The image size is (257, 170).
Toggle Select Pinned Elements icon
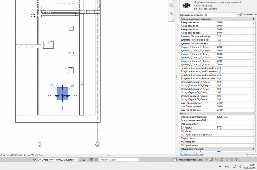click(x=217, y=160)
